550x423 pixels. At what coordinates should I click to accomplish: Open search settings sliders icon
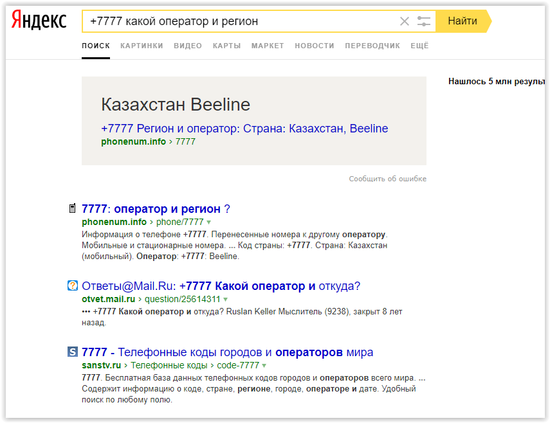pos(424,21)
